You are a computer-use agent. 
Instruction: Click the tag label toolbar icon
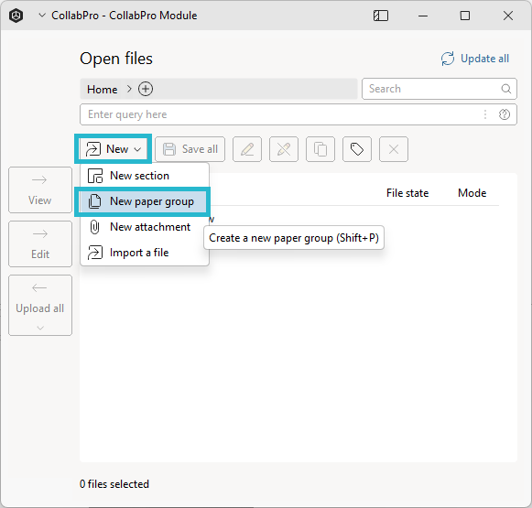coord(357,149)
